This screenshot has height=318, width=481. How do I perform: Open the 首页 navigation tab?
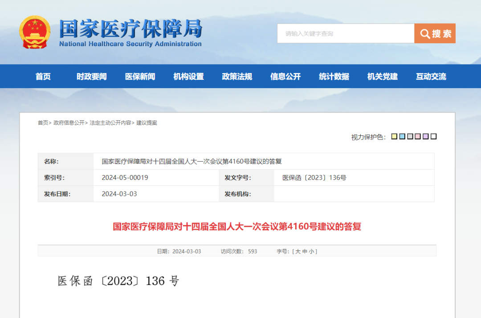(x=43, y=77)
